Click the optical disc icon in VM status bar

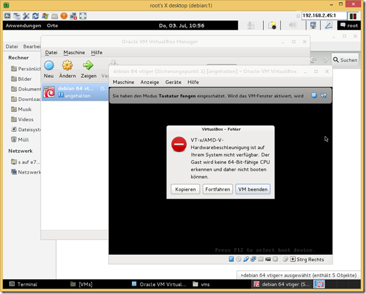coord(238,259)
